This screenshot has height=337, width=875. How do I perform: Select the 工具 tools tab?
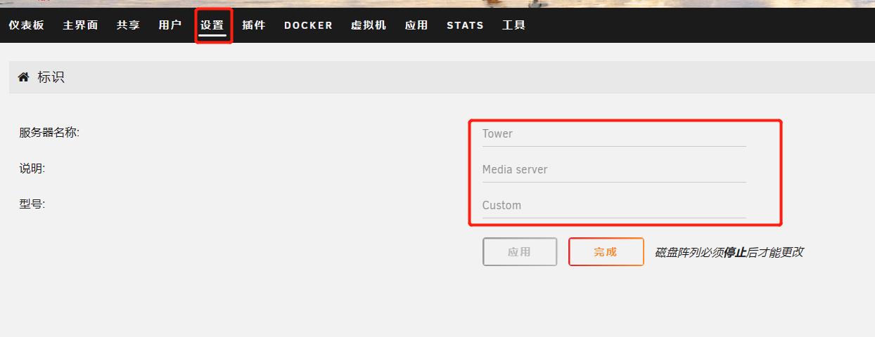click(513, 25)
